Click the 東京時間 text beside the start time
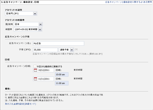The width and height of the screenshot is (153, 110). click(78, 70)
